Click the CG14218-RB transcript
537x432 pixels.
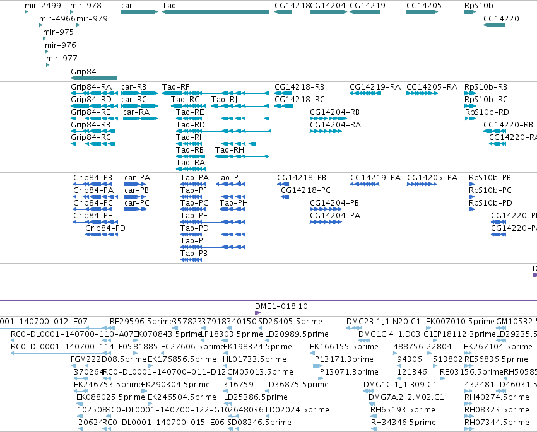[x=283, y=93]
